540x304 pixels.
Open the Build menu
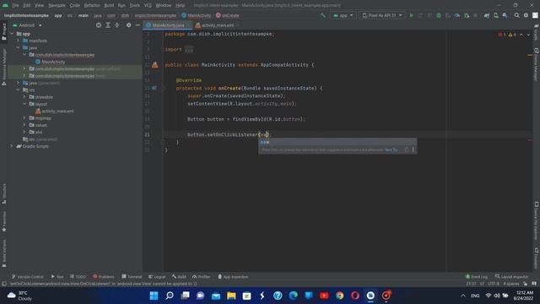click(x=109, y=5)
